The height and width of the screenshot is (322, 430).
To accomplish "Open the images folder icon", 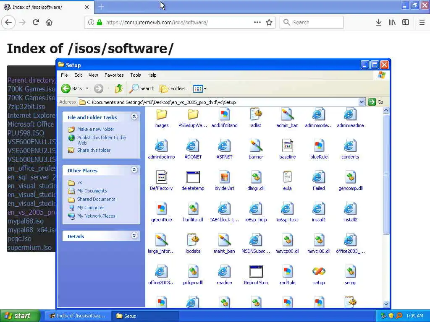I will click(x=162, y=114).
